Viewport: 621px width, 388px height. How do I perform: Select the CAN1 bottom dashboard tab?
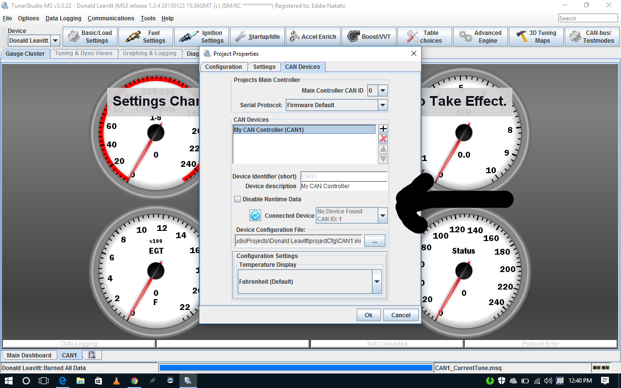[69, 356]
